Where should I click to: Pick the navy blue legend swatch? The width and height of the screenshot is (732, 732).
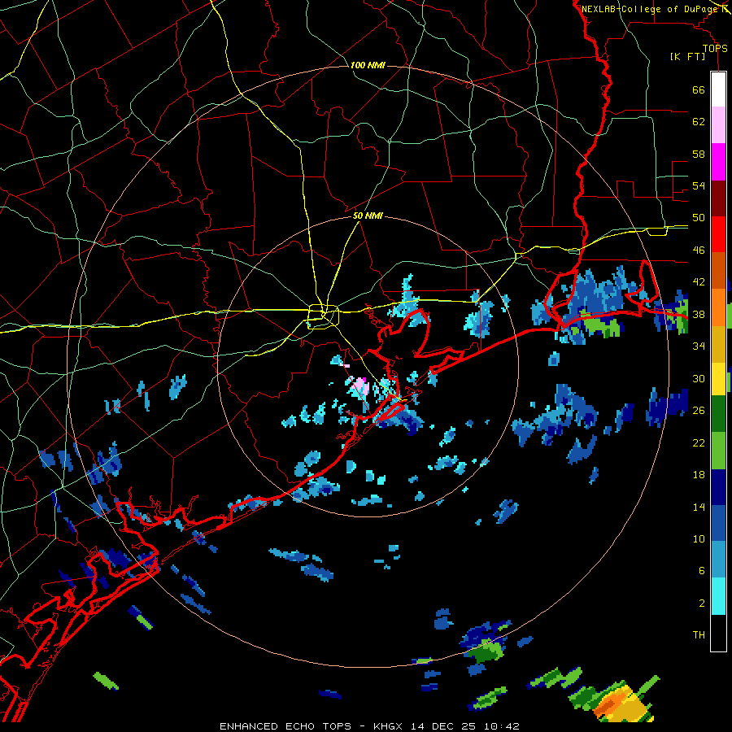coord(718,487)
